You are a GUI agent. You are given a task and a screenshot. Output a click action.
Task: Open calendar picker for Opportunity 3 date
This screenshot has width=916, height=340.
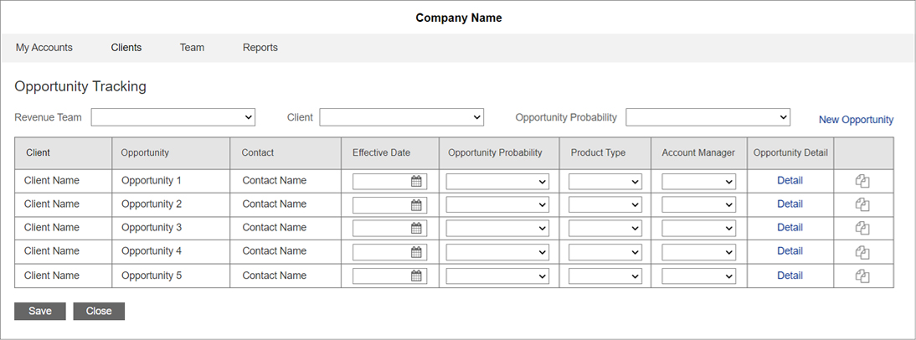[416, 228]
